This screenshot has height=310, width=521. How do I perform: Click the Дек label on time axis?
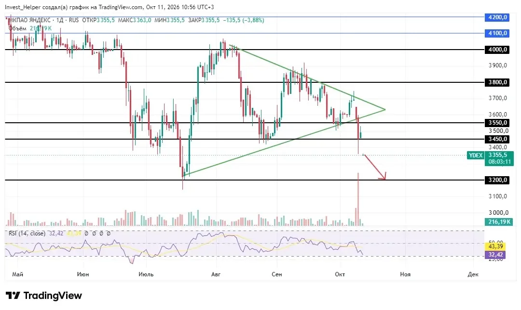473,274
